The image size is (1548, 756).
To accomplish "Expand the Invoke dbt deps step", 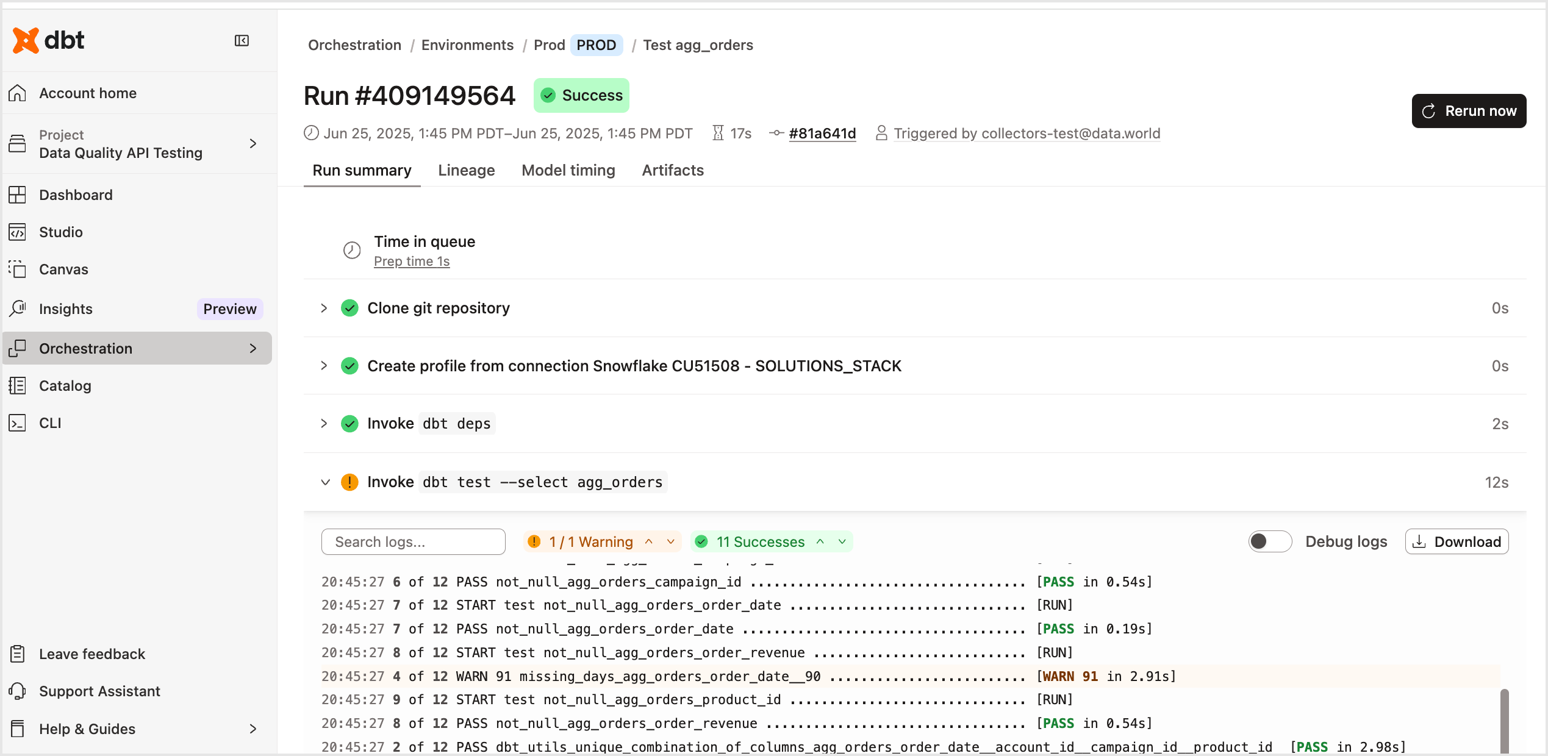I will pyautogui.click(x=324, y=423).
